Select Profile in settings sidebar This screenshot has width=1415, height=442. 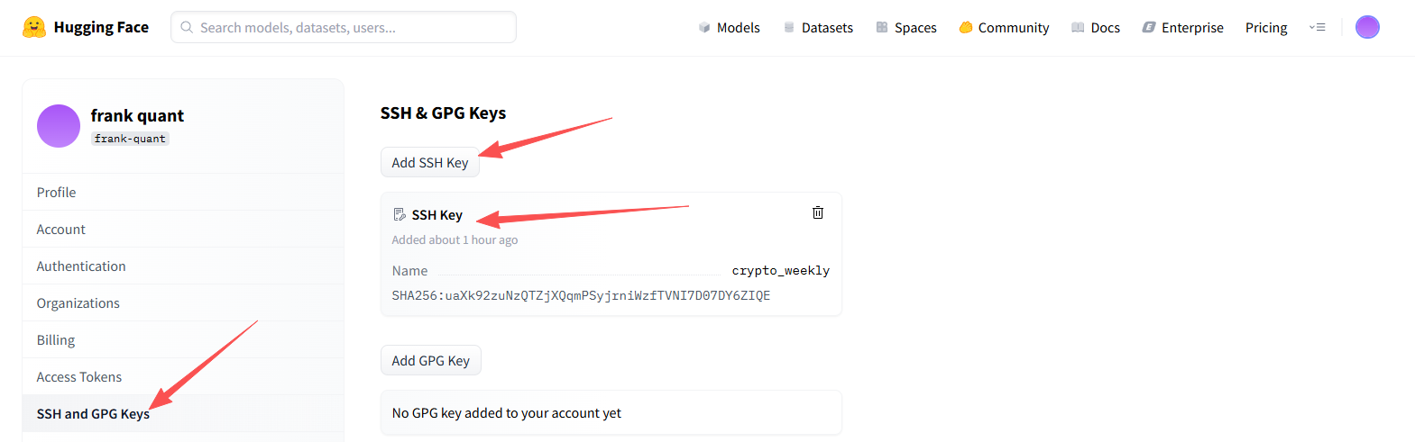pos(56,193)
